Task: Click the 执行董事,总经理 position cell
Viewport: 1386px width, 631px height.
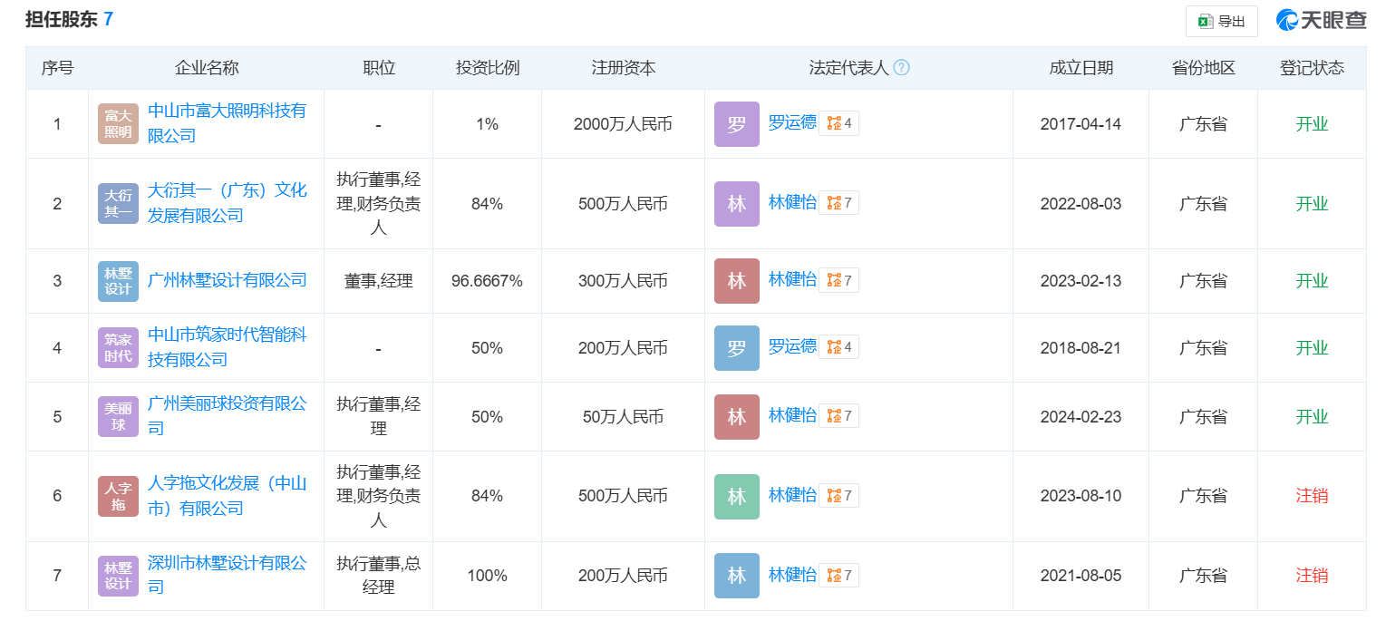Action: point(379,576)
